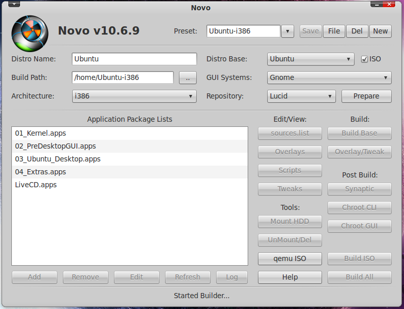The image size is (404, 309).
Task: Expand the Preset dropdown arrow
Action: 287,31
